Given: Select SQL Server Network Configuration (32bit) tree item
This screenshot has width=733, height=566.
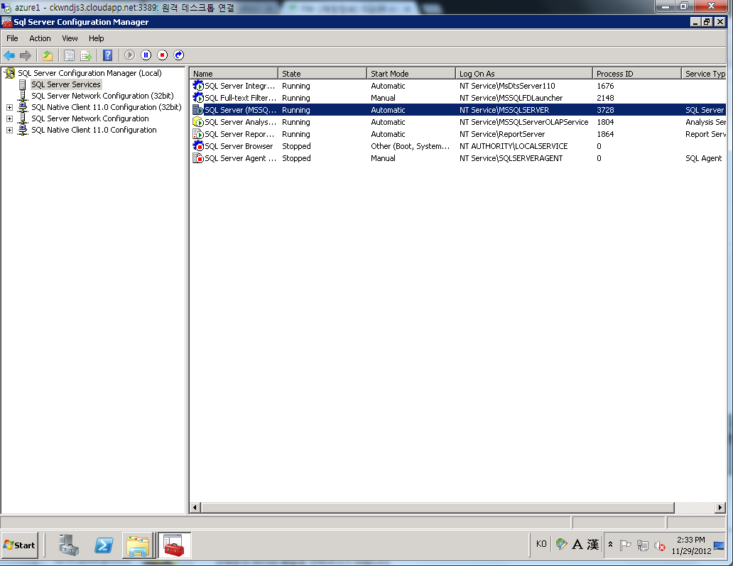Looking at the screenshot, I should (102, 96).
